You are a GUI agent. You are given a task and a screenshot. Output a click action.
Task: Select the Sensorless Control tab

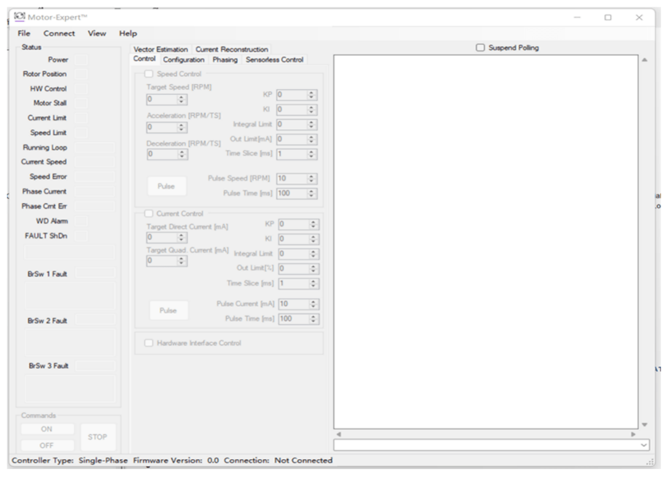coord(274,60)
